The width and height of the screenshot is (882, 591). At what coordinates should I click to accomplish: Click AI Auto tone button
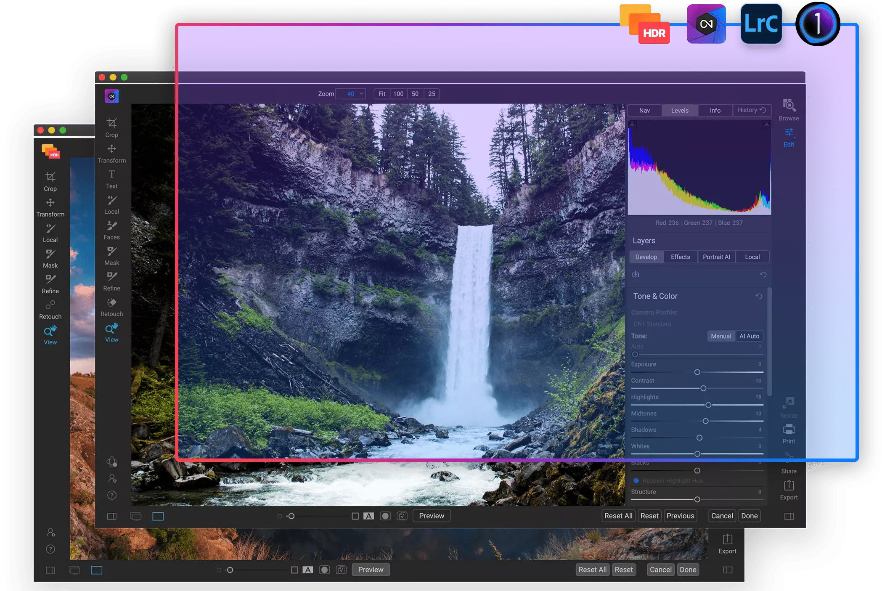[749, 336]
